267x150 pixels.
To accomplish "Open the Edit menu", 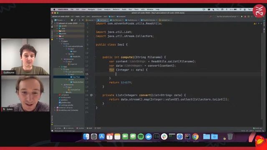I will tap(78, 10).
